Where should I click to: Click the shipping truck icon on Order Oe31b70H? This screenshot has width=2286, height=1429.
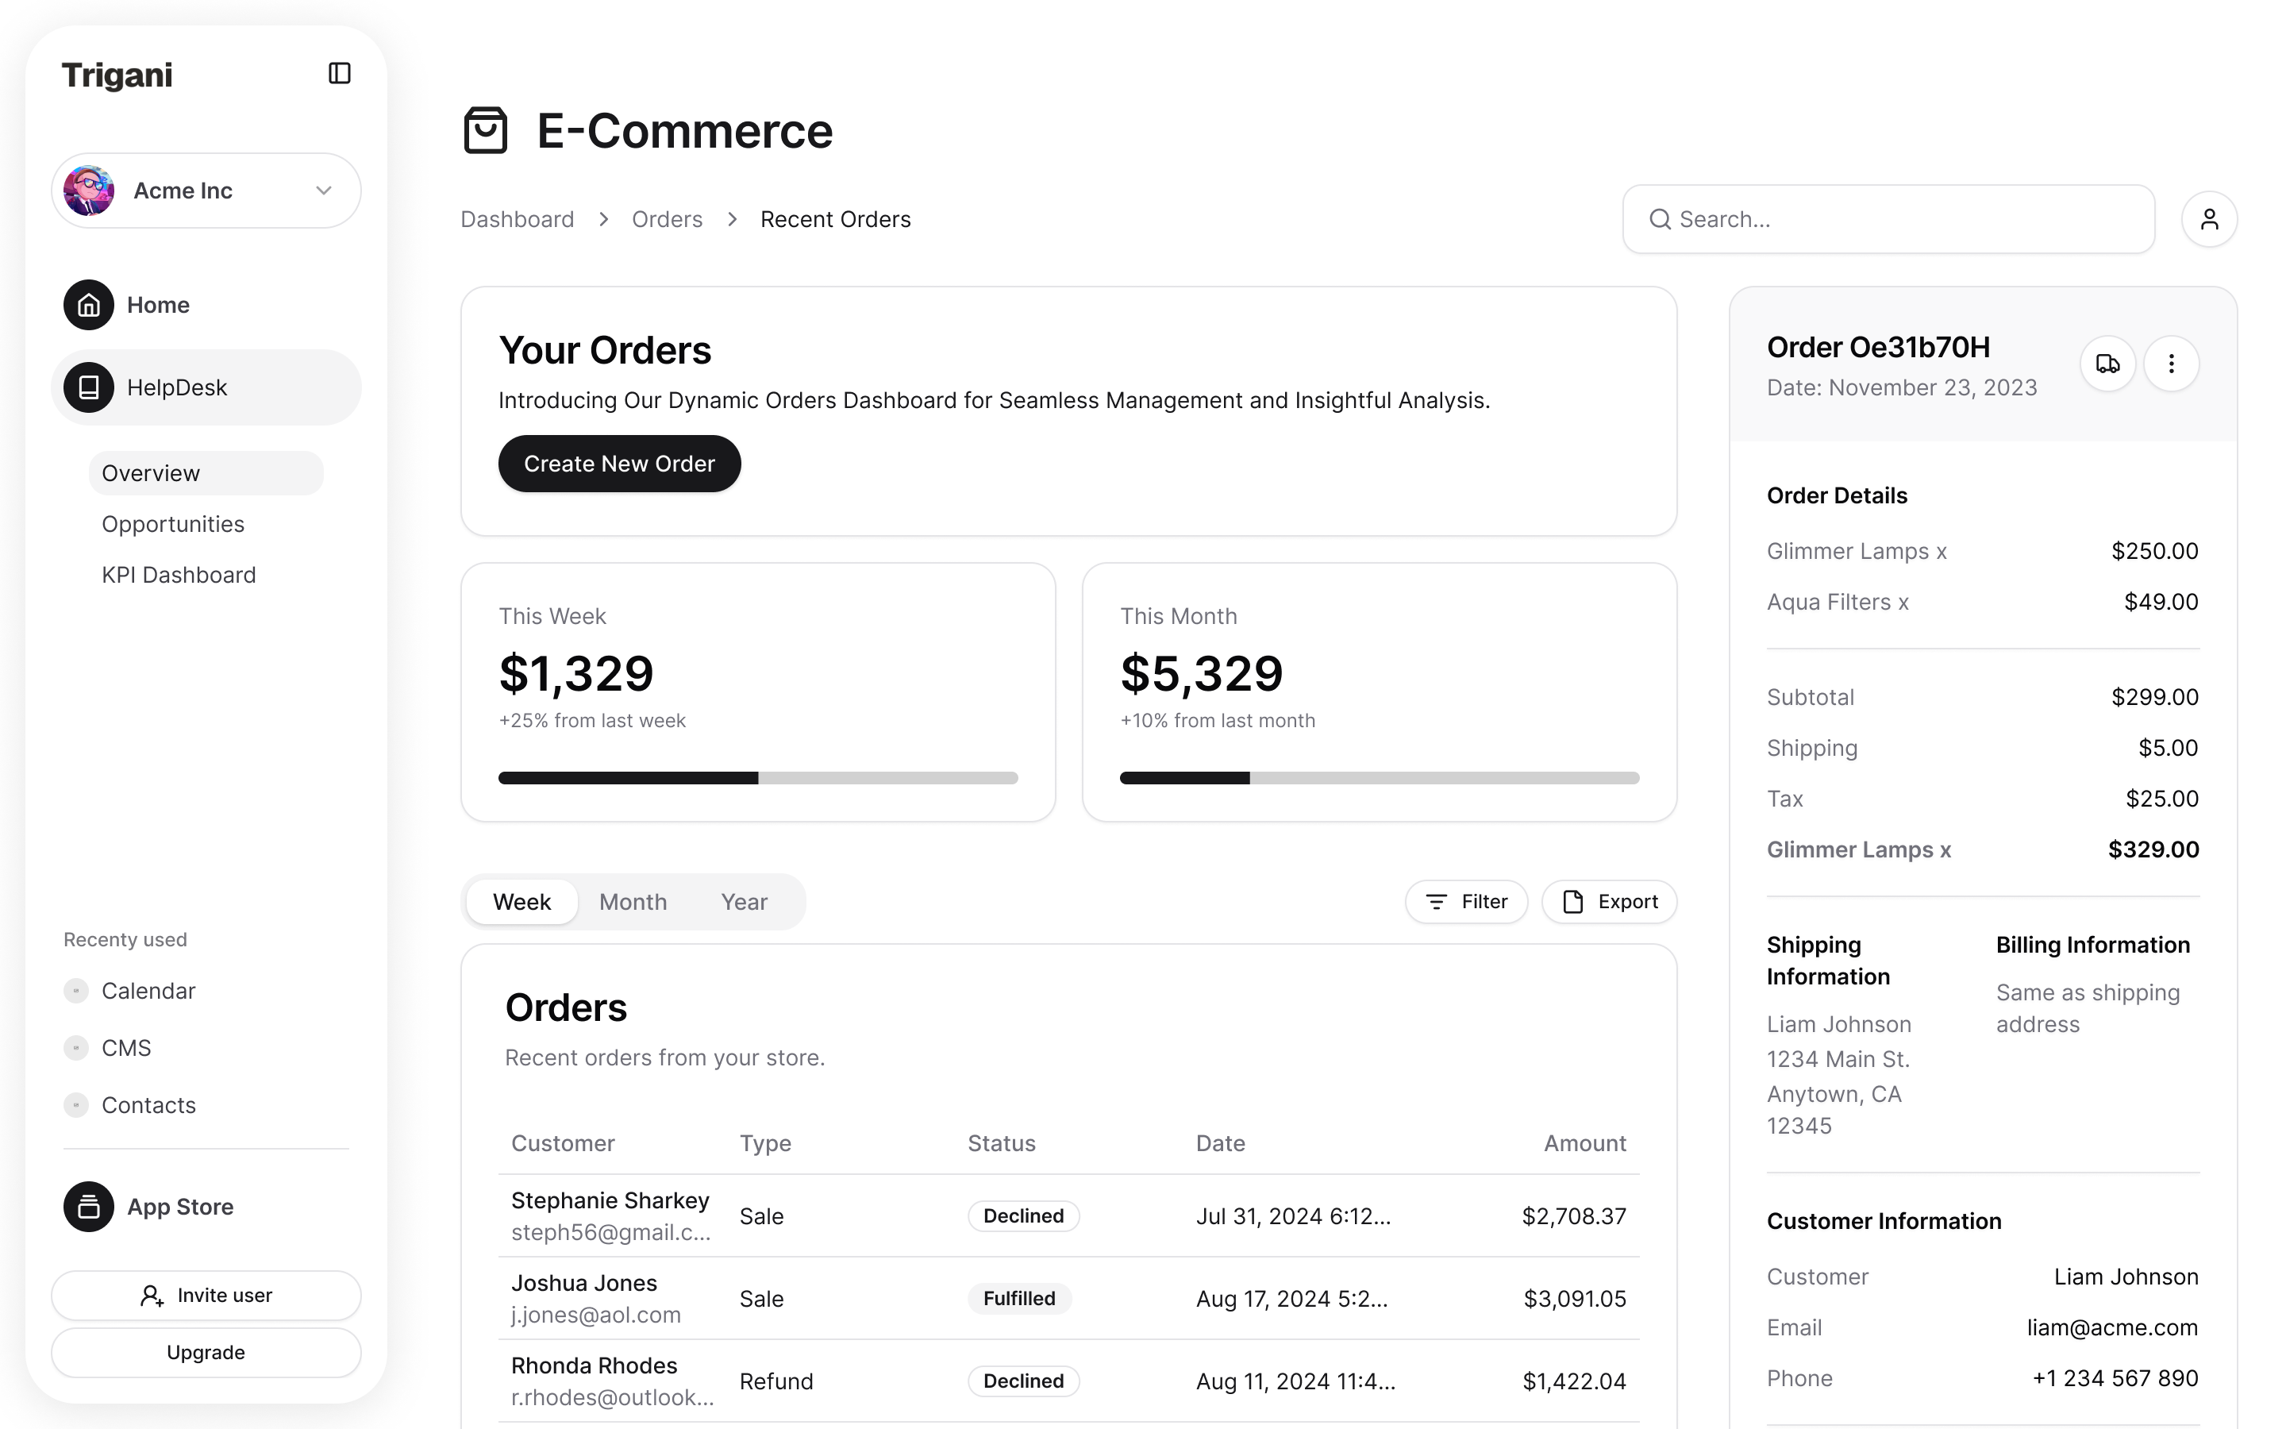[x=2107, y=363]
